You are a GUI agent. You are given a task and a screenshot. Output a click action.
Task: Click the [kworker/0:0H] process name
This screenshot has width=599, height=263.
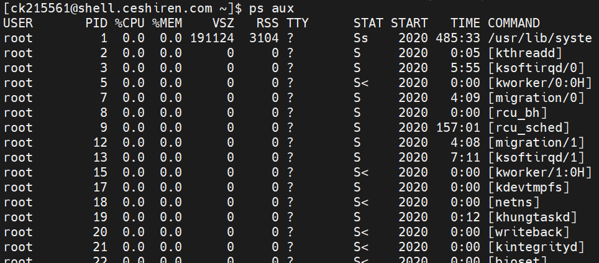pos(540,83)
